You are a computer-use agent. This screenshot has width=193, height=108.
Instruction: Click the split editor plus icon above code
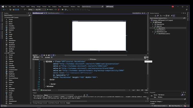(148, 59)
